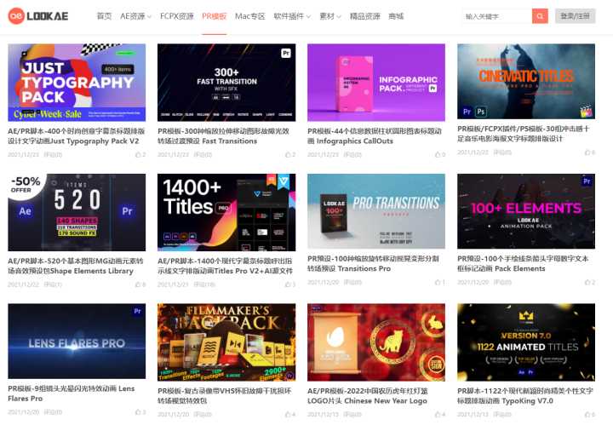Click comments link under Titles Pro V2 post

pos(204,284)
